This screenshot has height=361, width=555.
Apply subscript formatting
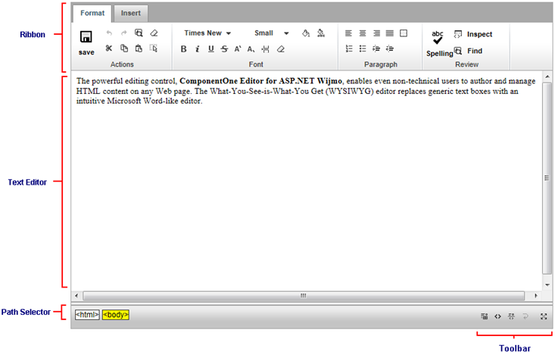pyautogui.click(x=251, y=49)
